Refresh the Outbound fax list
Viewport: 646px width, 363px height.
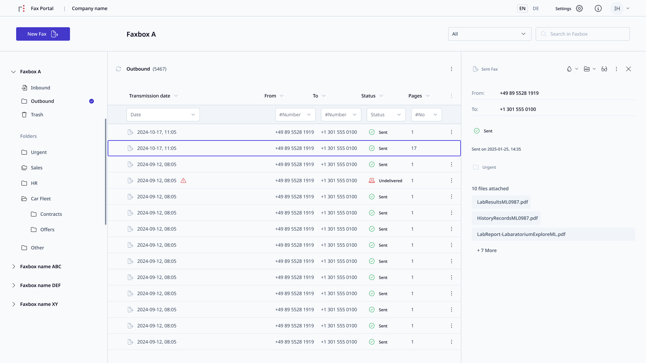(x=118, y=69)
